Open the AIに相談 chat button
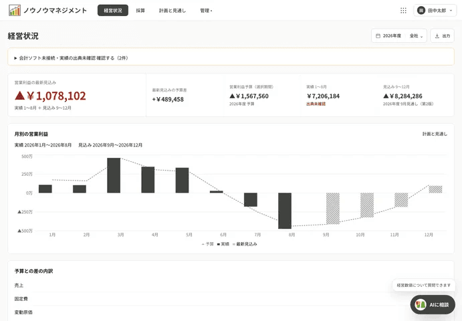Image resolution: width=462 pixels, height=321 pixels. pyautogui.click(x=433, y=304)
